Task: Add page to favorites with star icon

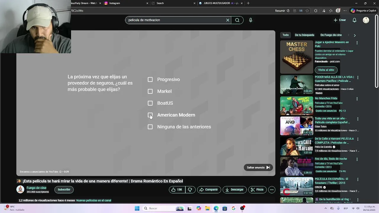Action: click(x=307, y=11)
